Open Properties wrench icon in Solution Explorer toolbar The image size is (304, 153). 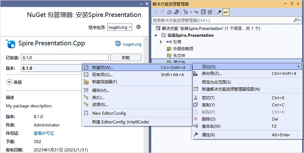point(219,12)
